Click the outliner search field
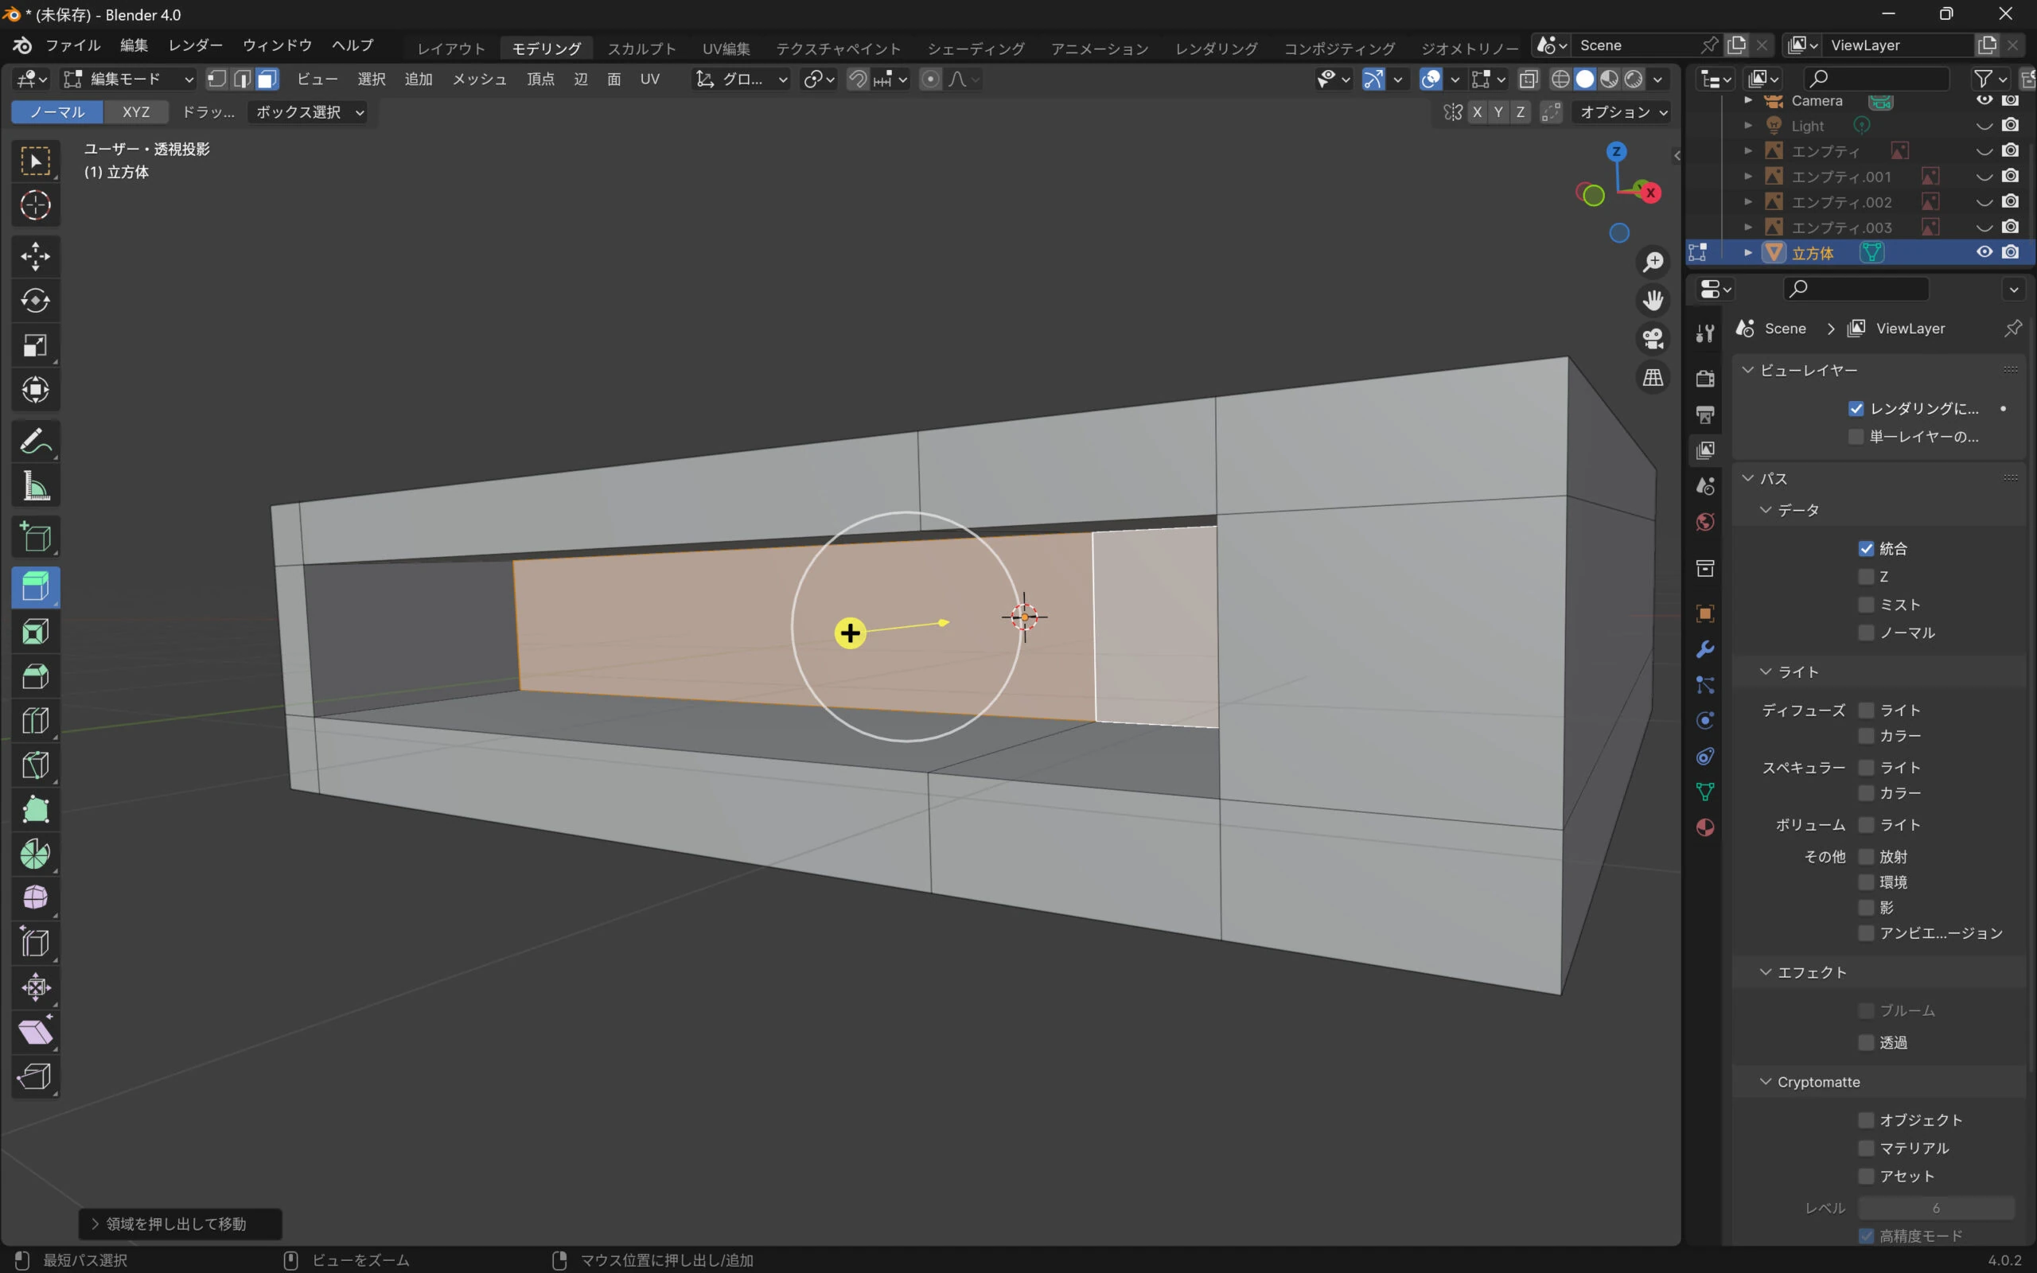The width and height of the screenshot is (2037, 1273). coord(1877,78)
